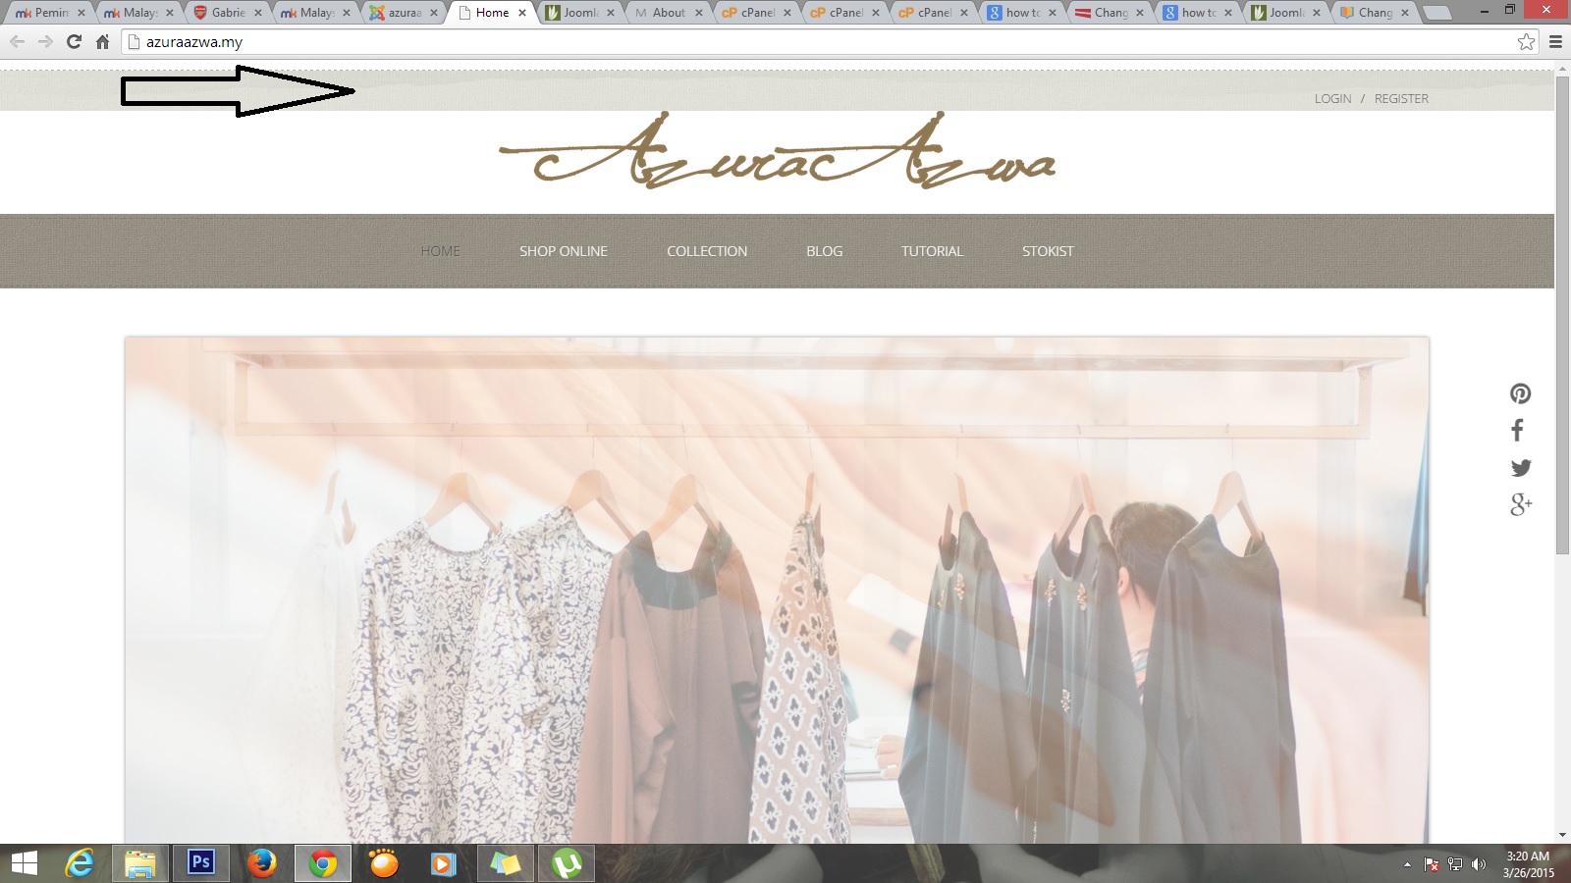Open the orange media player taskbar icon
This screenshot has width=1571, height=883.
pyautogui.click(x=384, y=863)
